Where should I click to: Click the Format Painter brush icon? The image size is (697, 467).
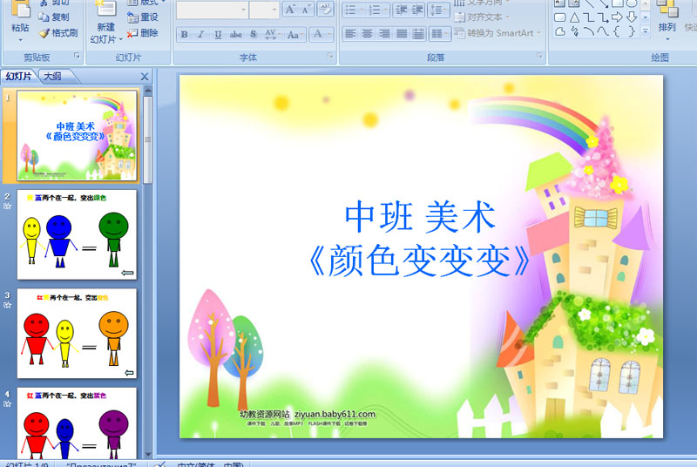click(44, 33)
